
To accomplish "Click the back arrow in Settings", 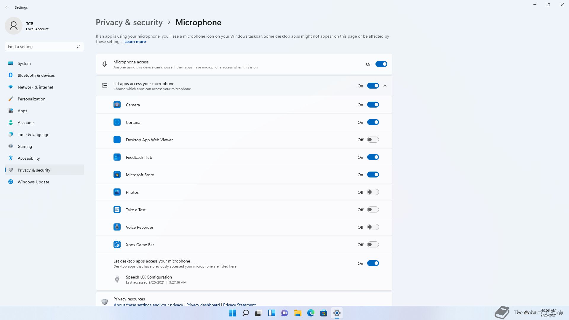I will click(x=7, y=7).
